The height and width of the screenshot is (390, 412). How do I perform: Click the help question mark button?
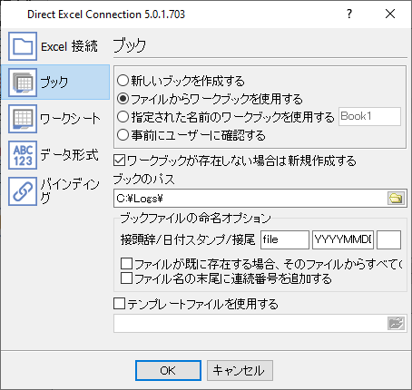[x=349, y=14]
